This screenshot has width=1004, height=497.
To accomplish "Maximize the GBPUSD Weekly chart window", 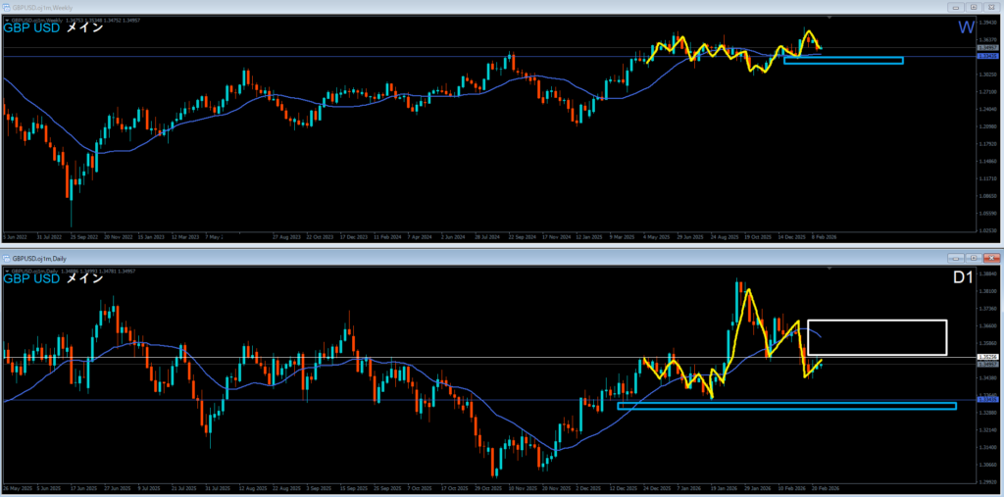I will [x=974, y=7].
